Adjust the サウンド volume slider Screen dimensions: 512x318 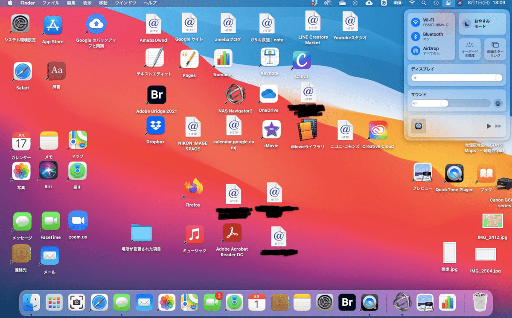(x=451, y=103)
